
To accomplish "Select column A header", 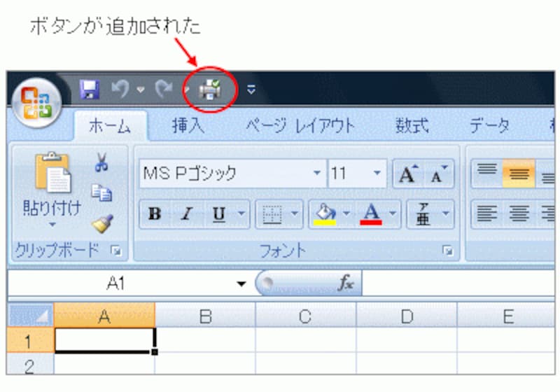I will pyautogui.click(x=104, y=316).
